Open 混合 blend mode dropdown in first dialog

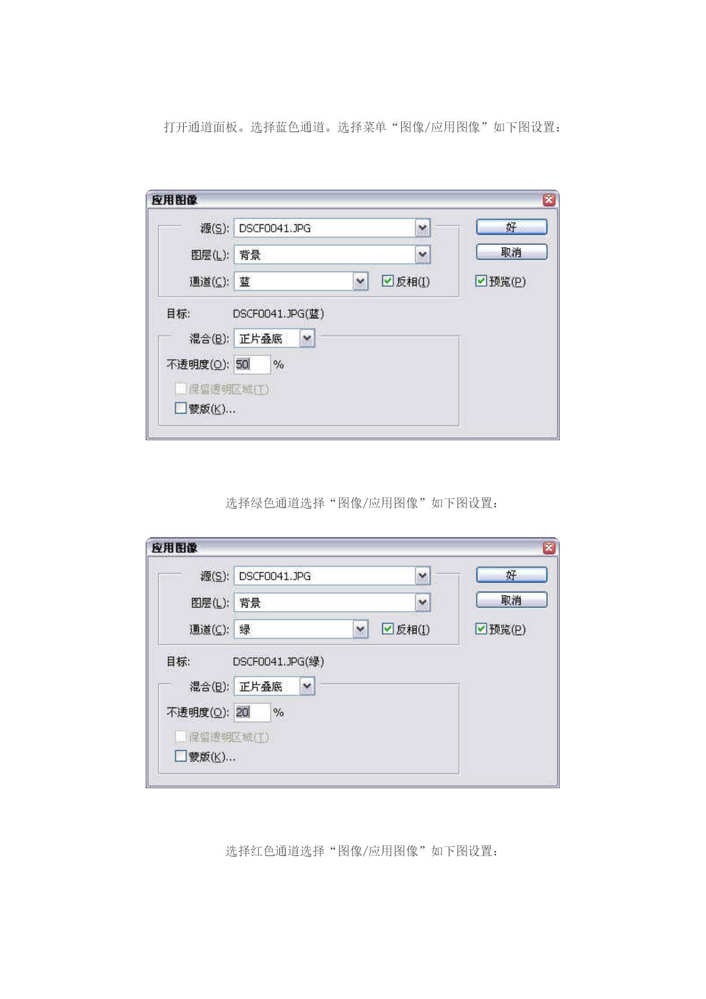click(307, 338)
